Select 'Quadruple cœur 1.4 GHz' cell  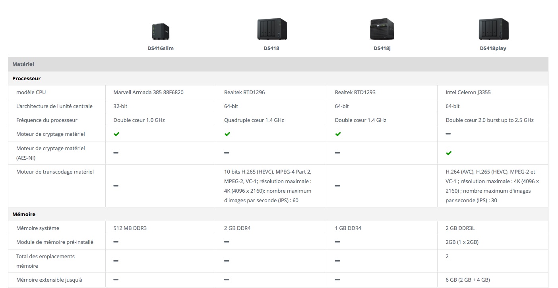[x=254, y=120]
